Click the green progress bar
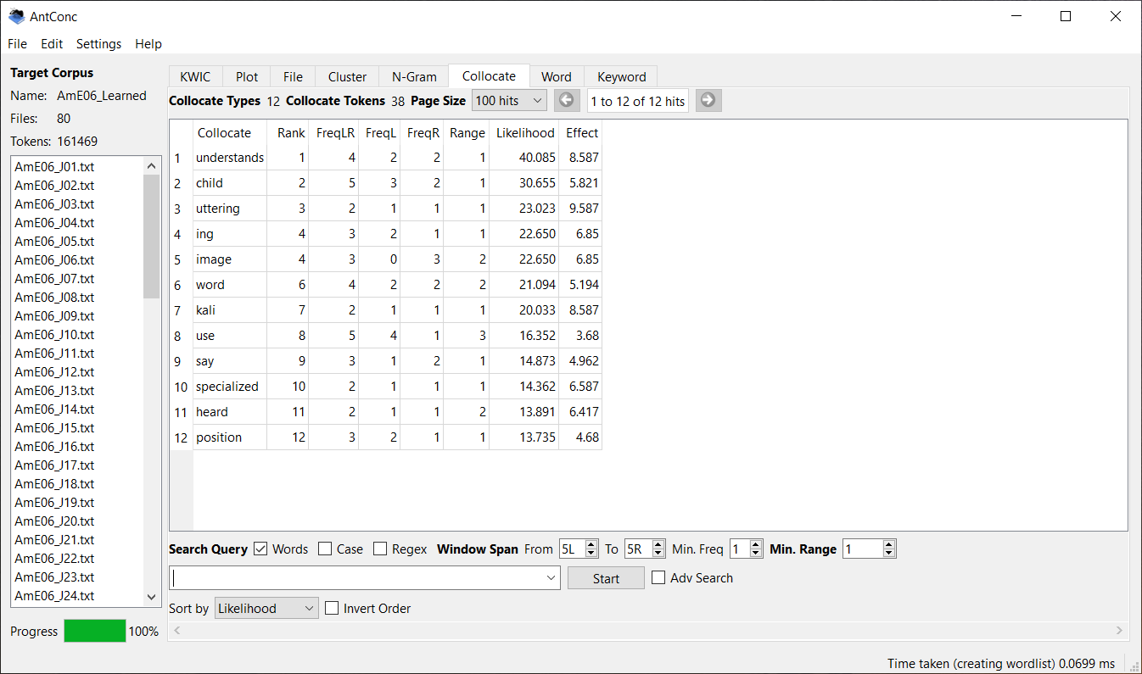This screenshot has width=1142, height=674. click(94, 631)
